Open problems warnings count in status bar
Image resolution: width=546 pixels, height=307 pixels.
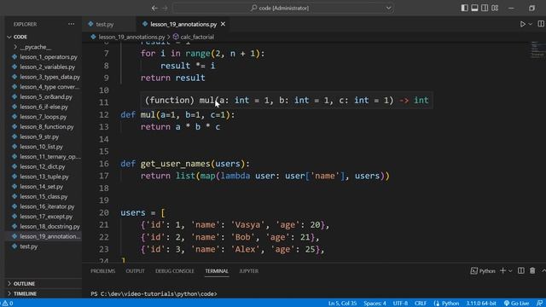8,304
